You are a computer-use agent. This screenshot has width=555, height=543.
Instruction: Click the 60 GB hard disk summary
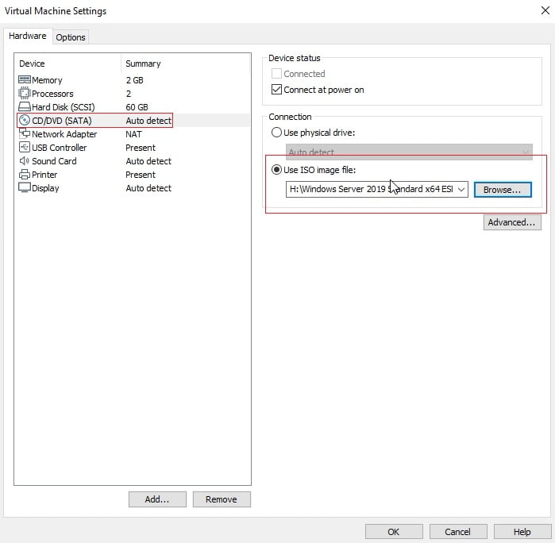[137, 107]
